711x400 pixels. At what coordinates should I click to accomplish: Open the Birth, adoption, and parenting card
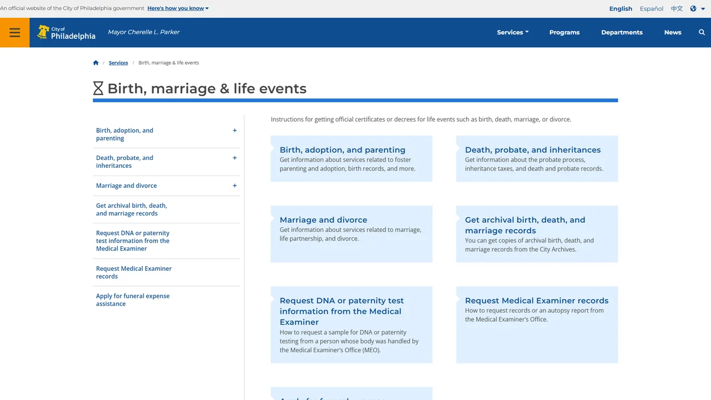pyautogui.click(x=352, y=158)
